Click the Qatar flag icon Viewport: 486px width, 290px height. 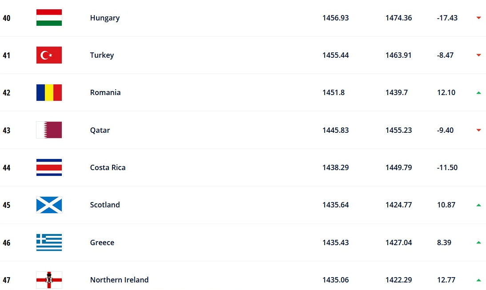pos(49,130)
